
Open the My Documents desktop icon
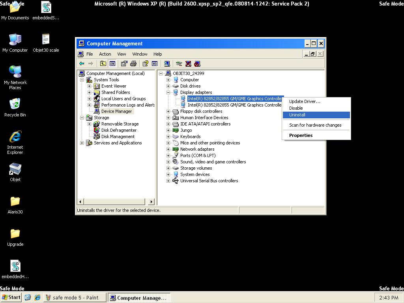point(15,11)
